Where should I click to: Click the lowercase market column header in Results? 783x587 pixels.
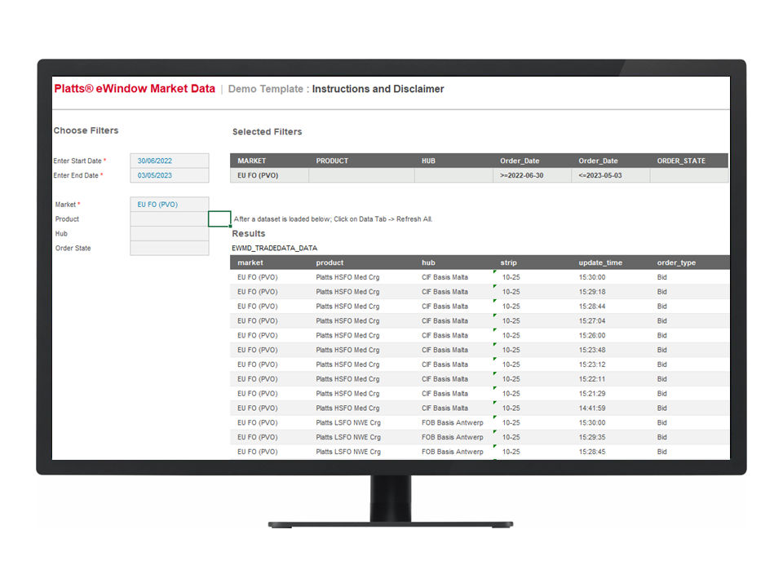250,263
